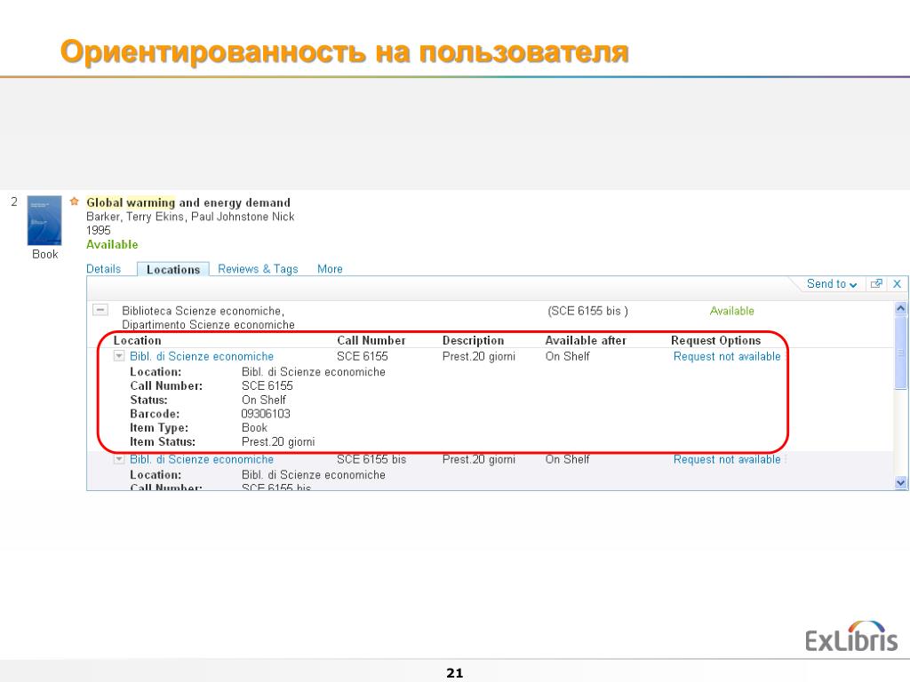Open the Global warming and energy demand title
Viewport: 910px width, 682px height.
pyautogui.click(x=188, y=202)
